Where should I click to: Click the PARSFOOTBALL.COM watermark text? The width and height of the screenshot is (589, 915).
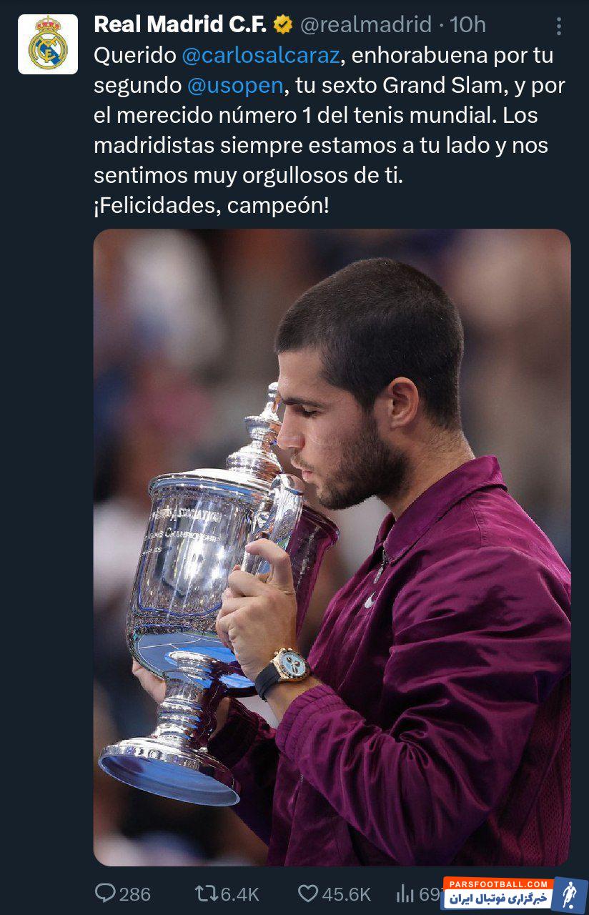[x=498, y=884]
